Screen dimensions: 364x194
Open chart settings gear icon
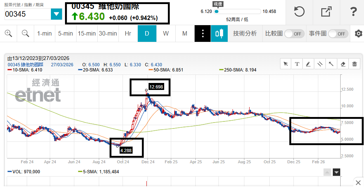(x=358, y=34)
